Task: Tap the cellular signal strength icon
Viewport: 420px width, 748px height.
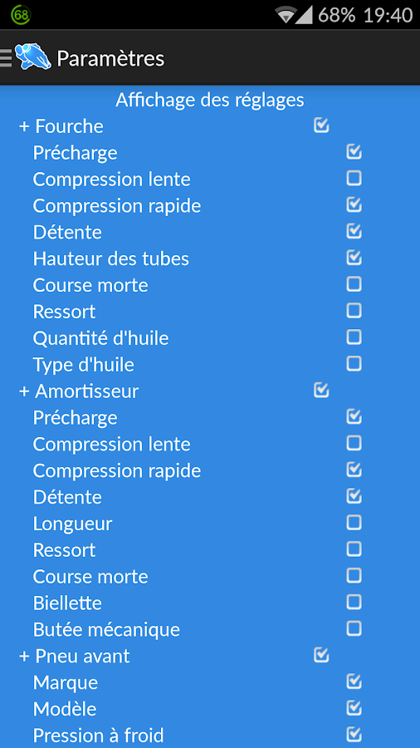Action: (x=304, y=15)
